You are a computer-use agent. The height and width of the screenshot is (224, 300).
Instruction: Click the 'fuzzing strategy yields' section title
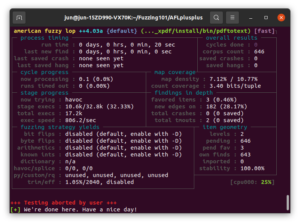pos(60,127)
